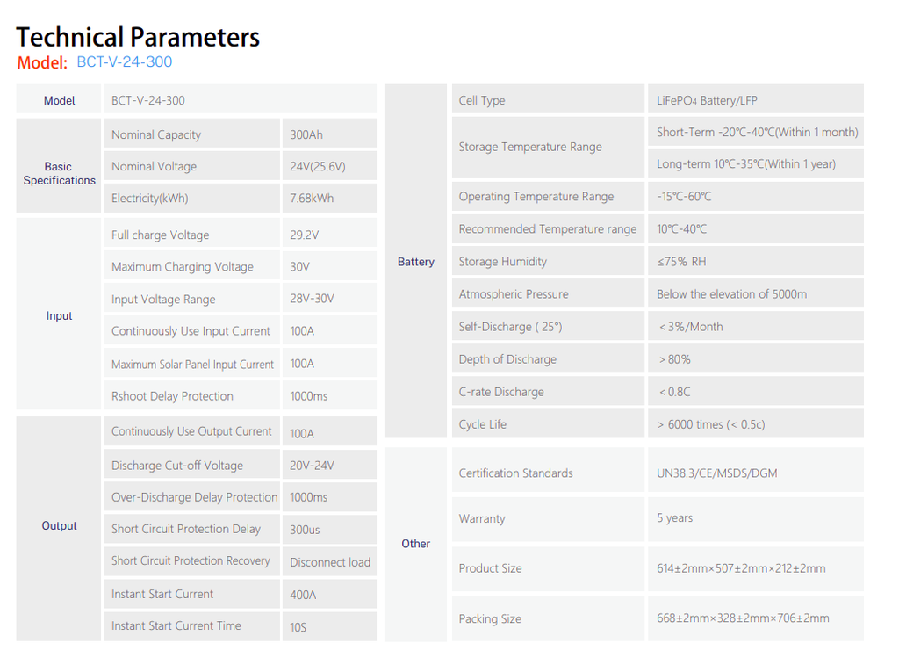Select the UN38.3/CE/MSDS/DGM certification value
Viewport: 899px width, 665px height.
(x=717, y=473)
